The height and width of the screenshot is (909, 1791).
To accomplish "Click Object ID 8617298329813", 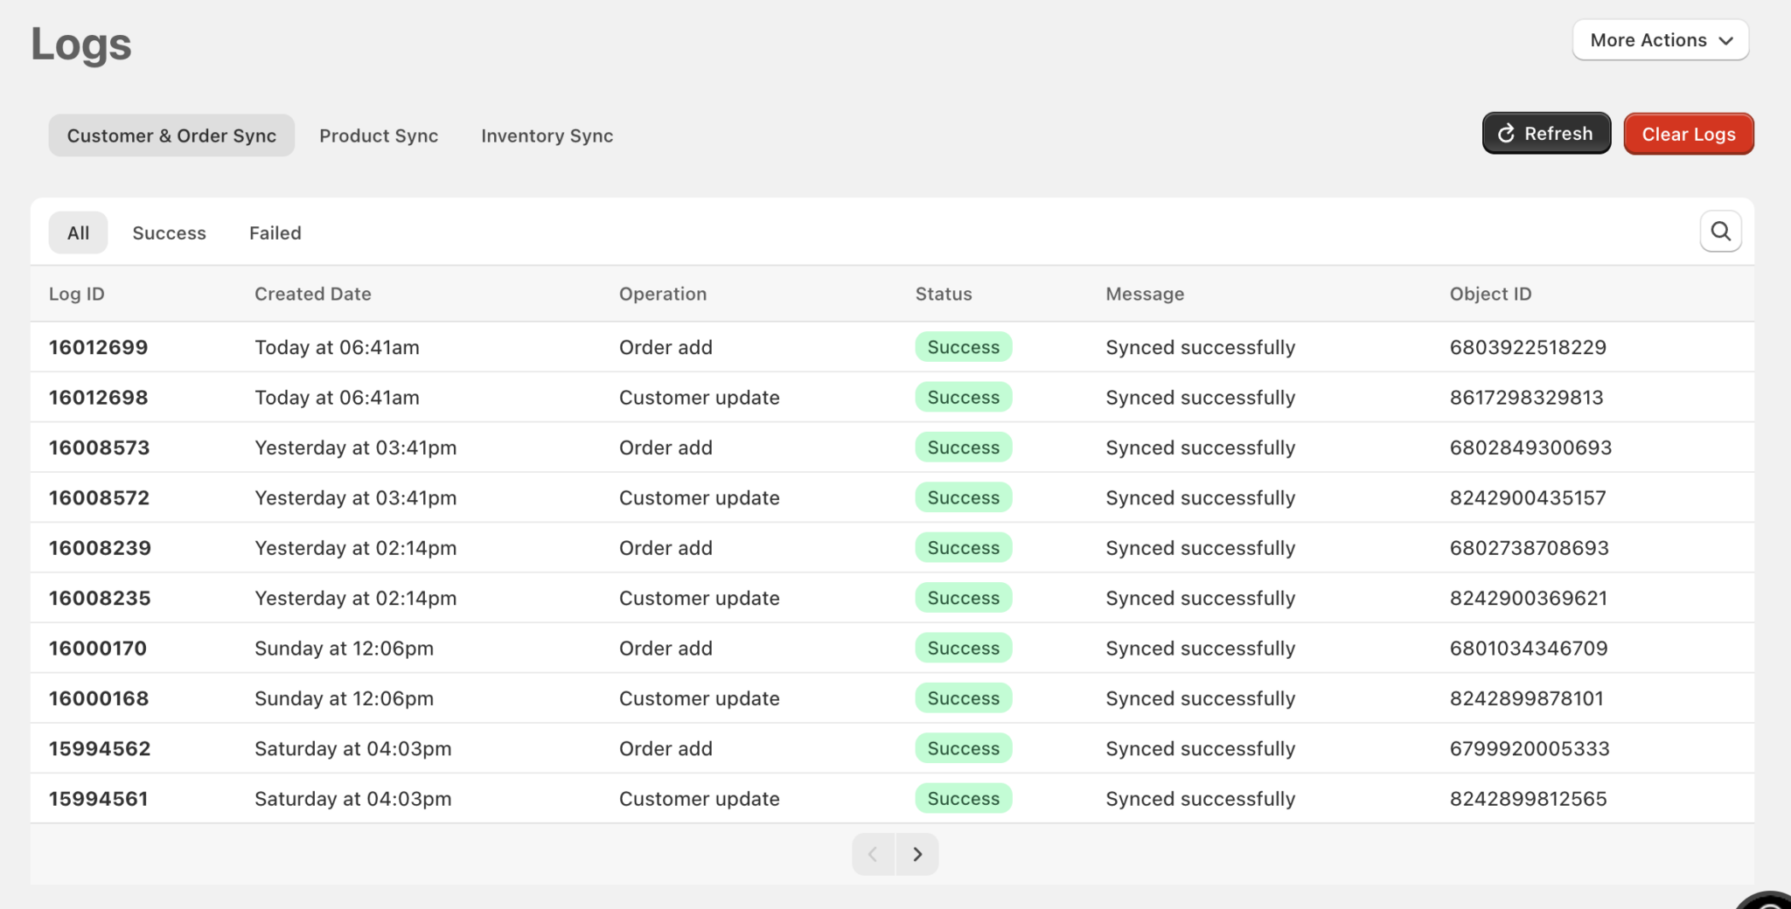I will tap(1526, 397).
